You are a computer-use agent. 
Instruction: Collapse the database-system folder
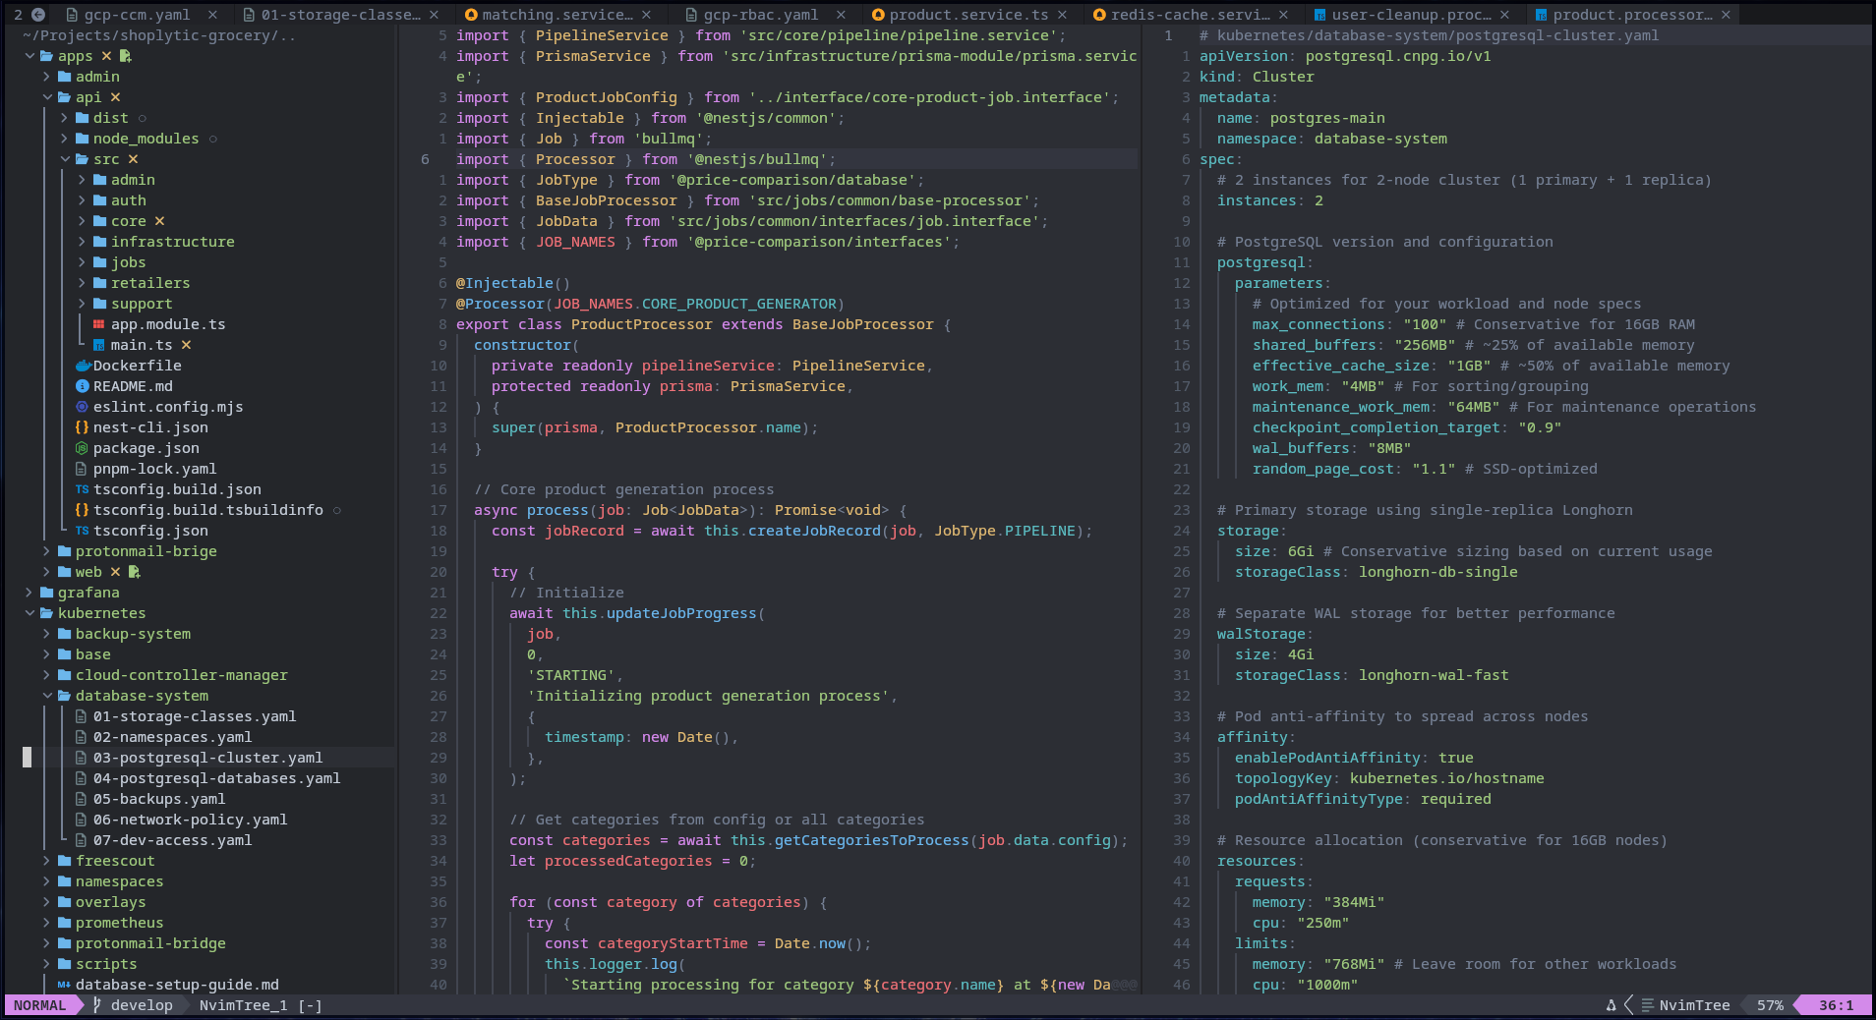(x=47, y=696)
